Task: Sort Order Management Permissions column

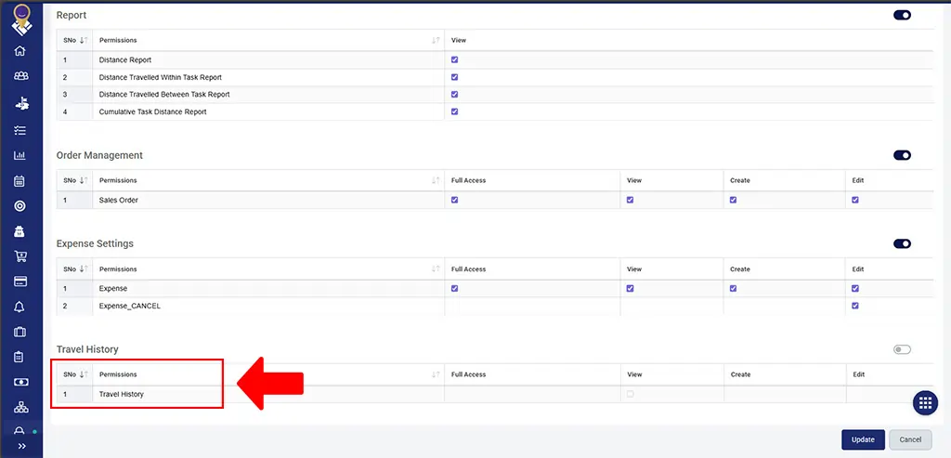Action: coord(436,180)
